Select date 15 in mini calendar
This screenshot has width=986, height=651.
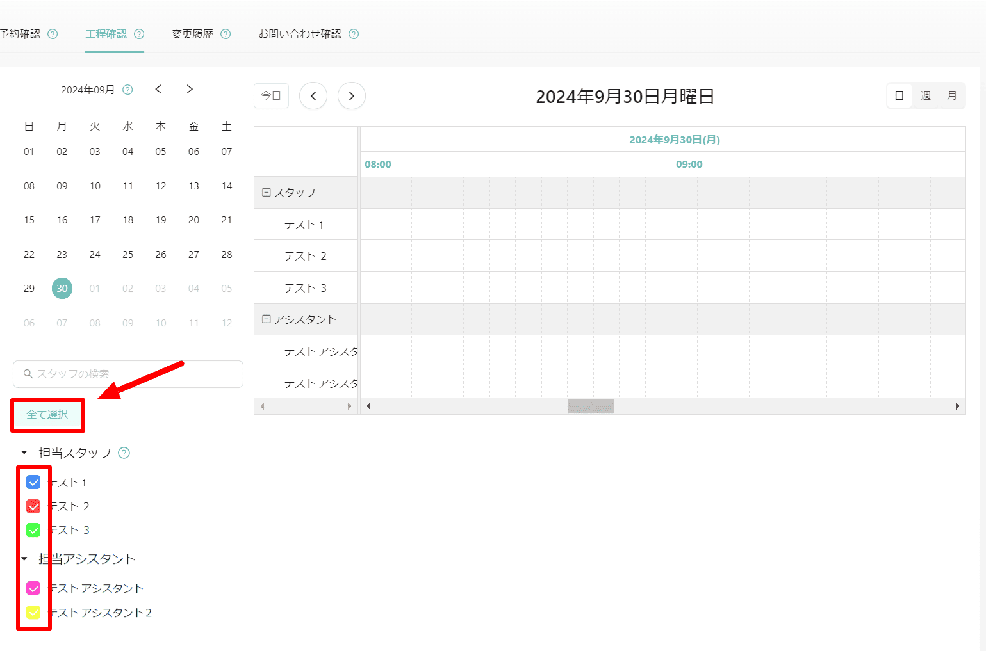coord(29,220)
